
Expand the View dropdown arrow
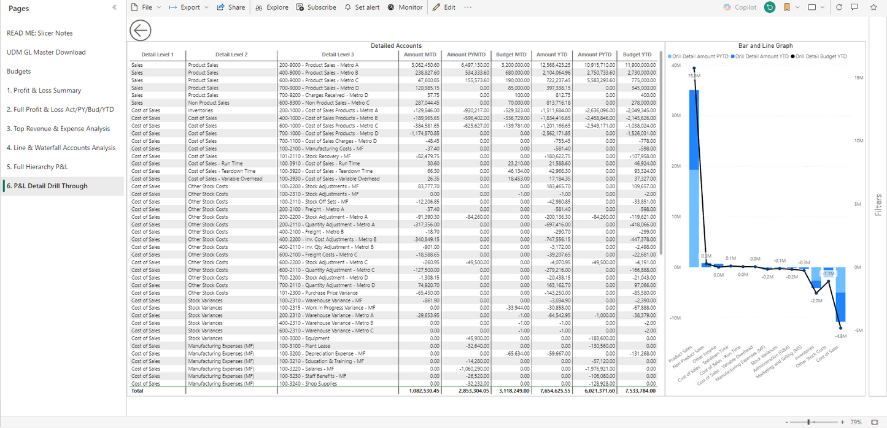coord(823,7)
